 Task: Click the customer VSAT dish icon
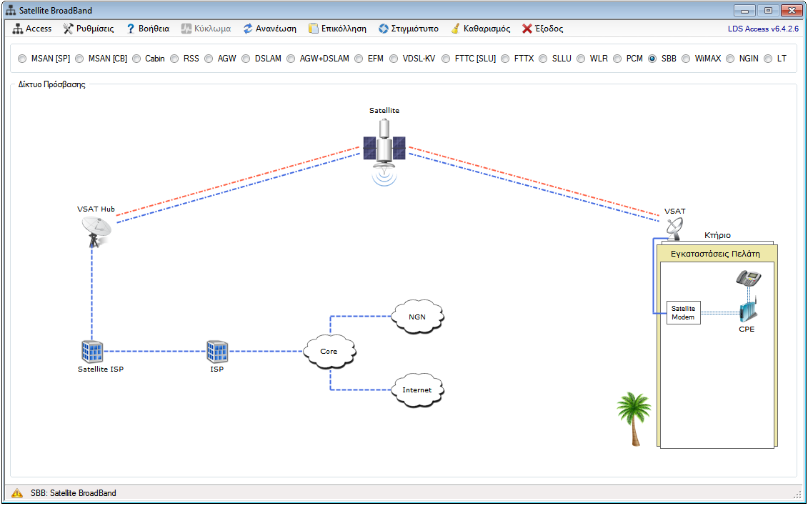point(674,228)
